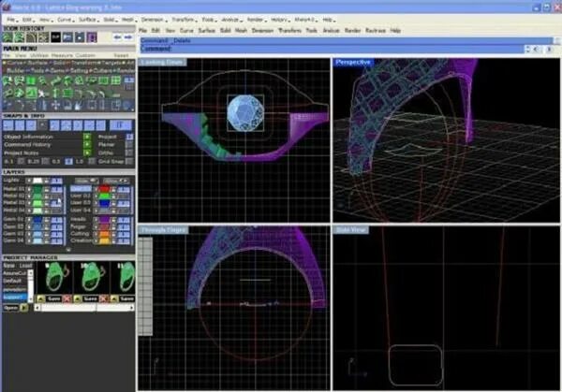This screenshot has height=392, width=562.
Task: Open the Measure menu in Main Menu
Action: coord(62,55)
